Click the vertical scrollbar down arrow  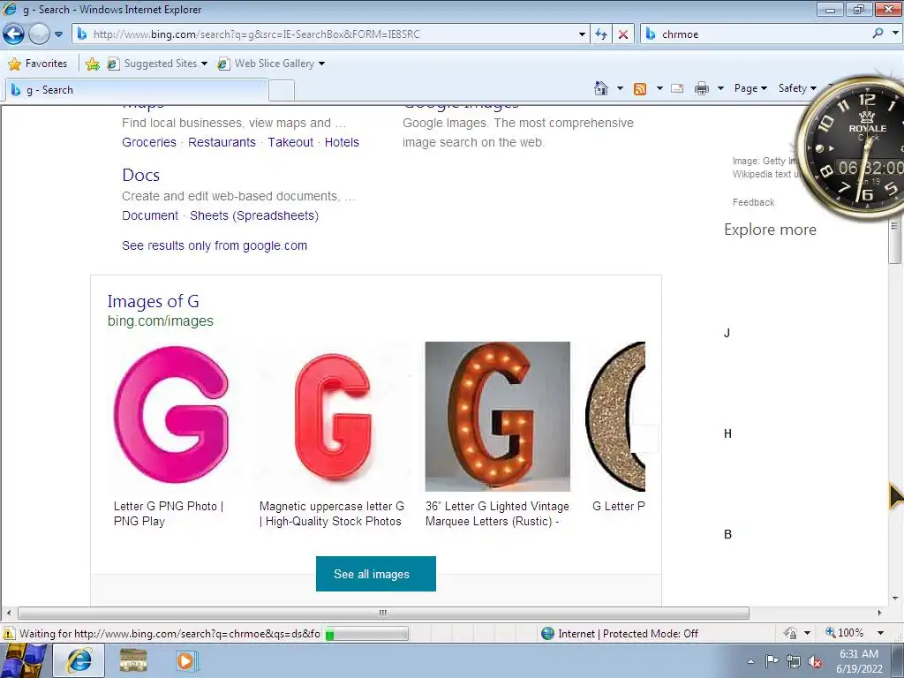[x=895, y=599]
